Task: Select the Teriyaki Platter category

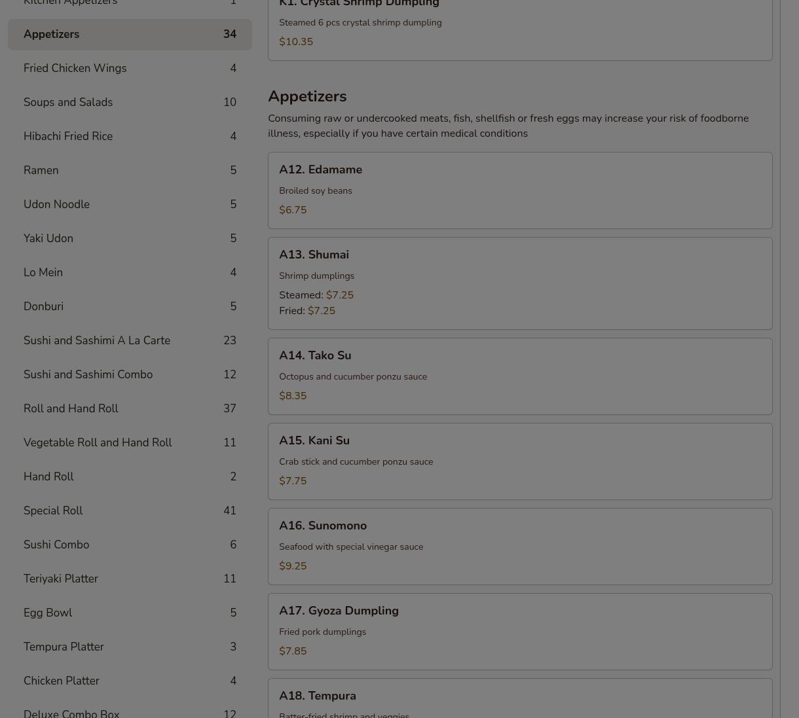Action: [x=130, y=579]
